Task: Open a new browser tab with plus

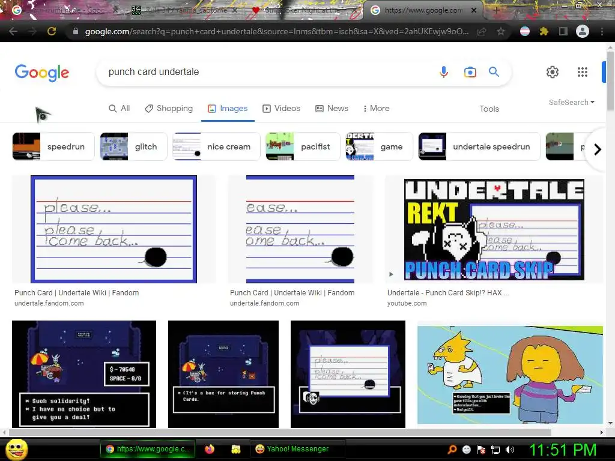Action: coord(495,10)
